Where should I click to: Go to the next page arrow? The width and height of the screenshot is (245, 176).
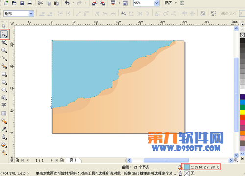click(51, 160)
